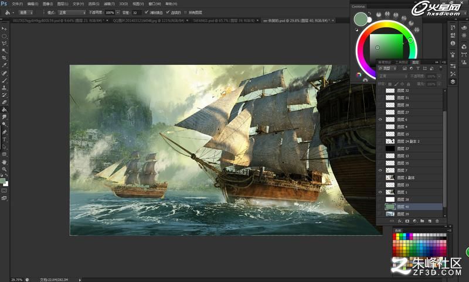Screen dimensions: 469x282
Task: Toggle the contiguous checkbox in options bar
Action: point(168,12)
